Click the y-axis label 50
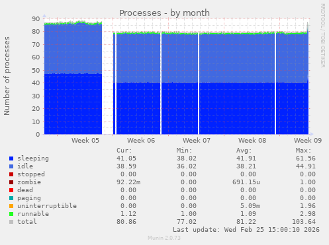This screenshot has width=329, height=245. pos(36,71)
